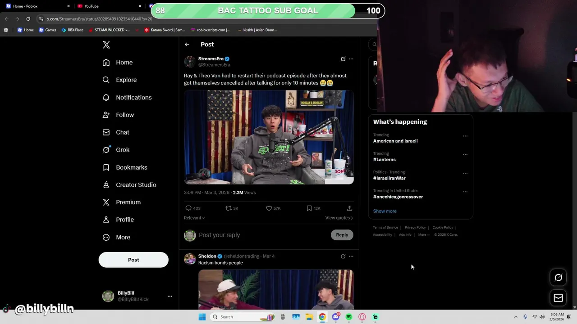Open Bookmarks in the sidebar
This screenshot has height=324, width=577.
(125, 167)
